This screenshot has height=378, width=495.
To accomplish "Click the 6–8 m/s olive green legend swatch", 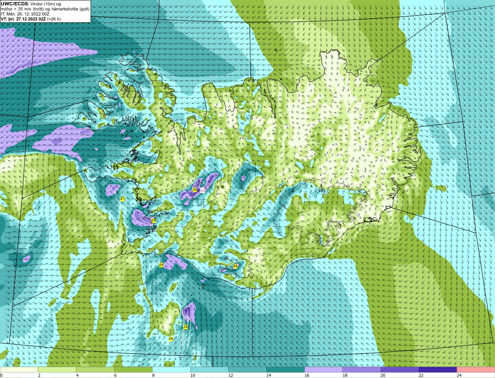I will point(133,369).
